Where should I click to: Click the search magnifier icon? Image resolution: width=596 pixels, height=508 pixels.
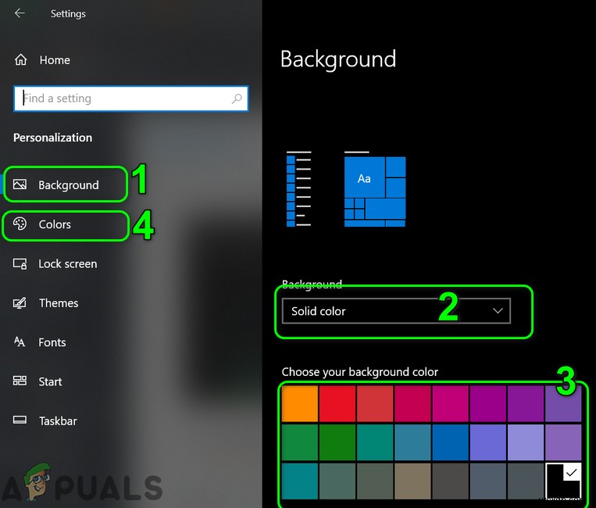coord(237,98)
